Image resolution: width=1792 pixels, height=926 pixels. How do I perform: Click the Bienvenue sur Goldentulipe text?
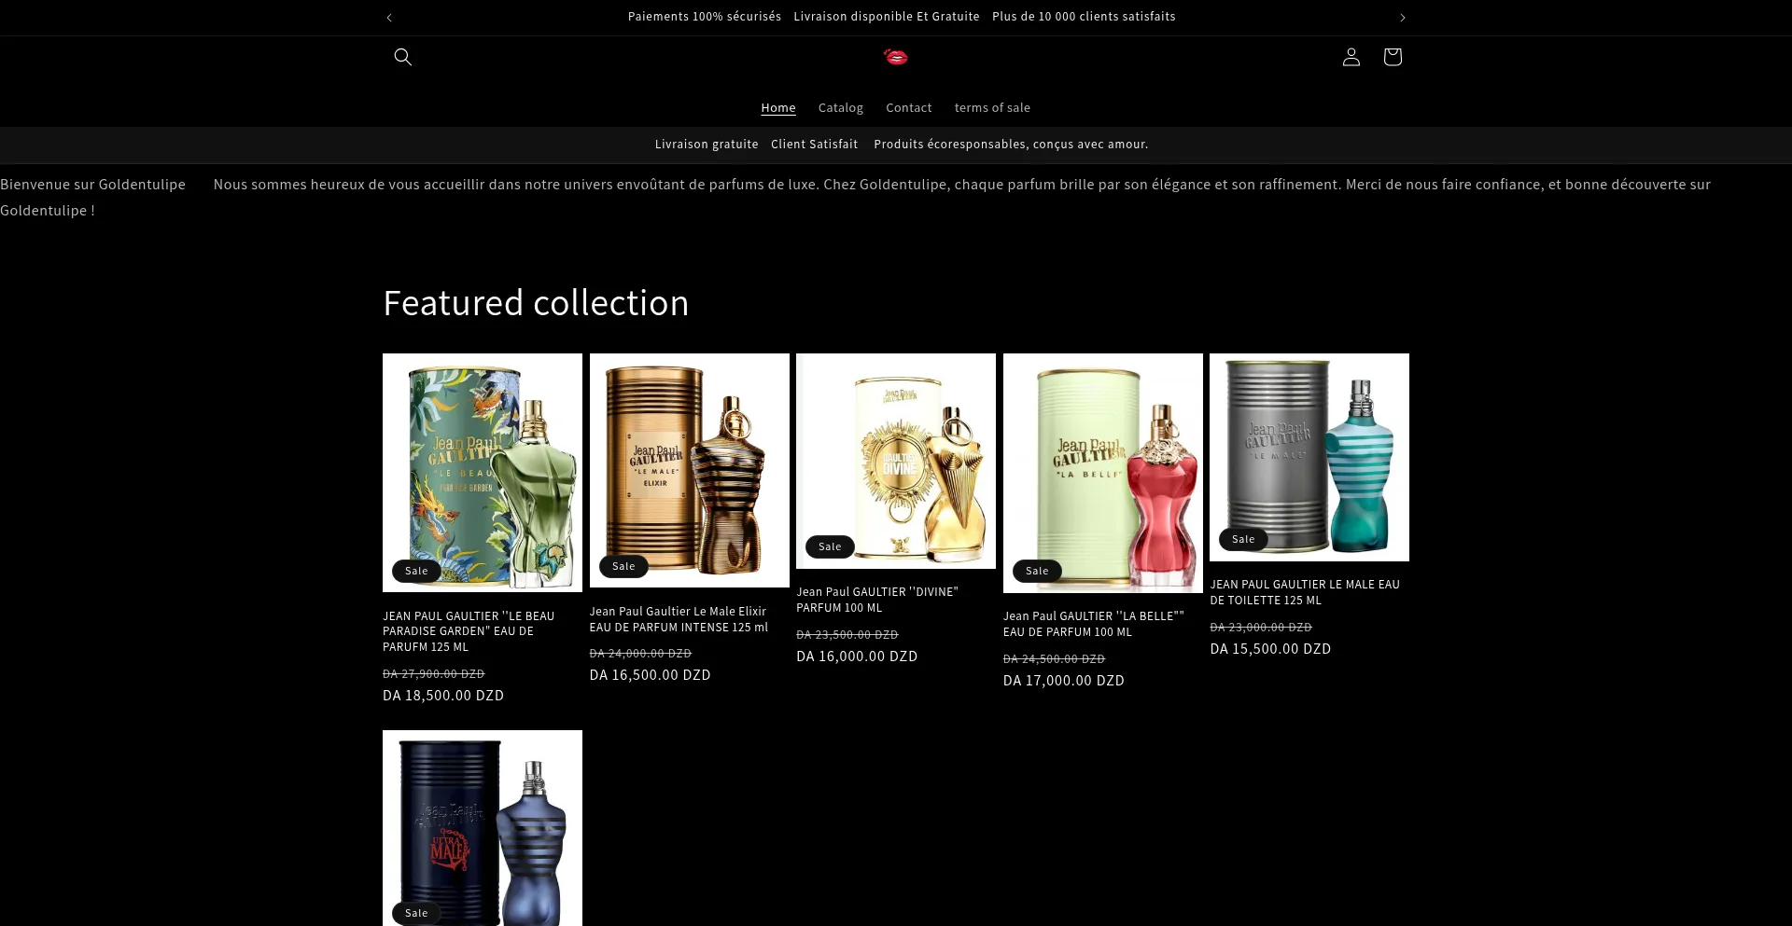92,185
